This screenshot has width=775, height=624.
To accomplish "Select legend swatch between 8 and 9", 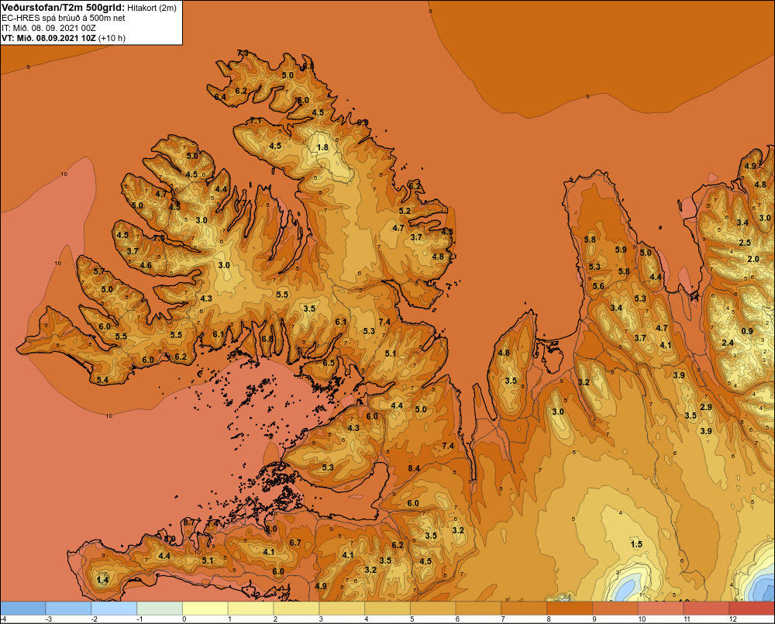I will (x=570, y=608).
